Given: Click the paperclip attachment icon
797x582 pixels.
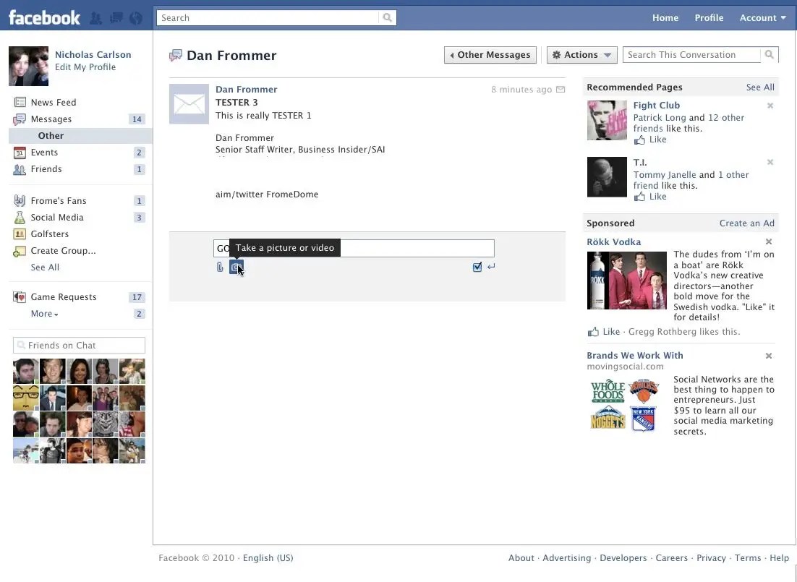Looking at the screenshot, I should (x=219, y=267).
